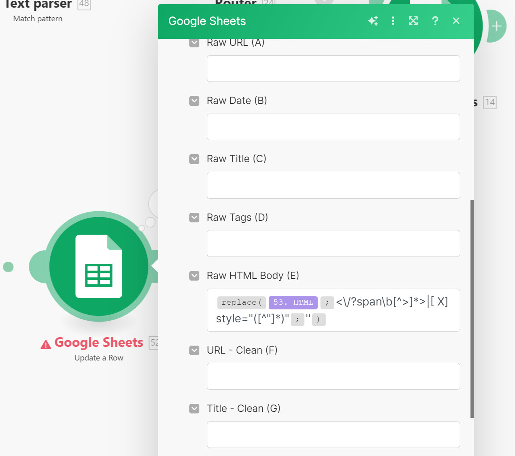Toggle the URL - Clean (F) dropdown arrow

[195, 350]
